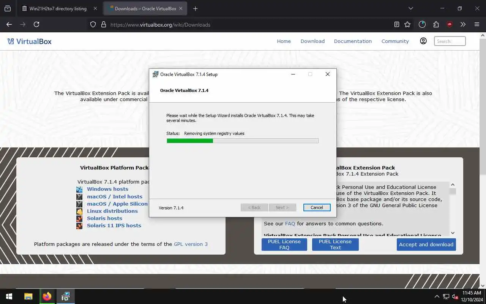Follow the Linux distributions link
This screenshot has height=304, width=486.
112,211
